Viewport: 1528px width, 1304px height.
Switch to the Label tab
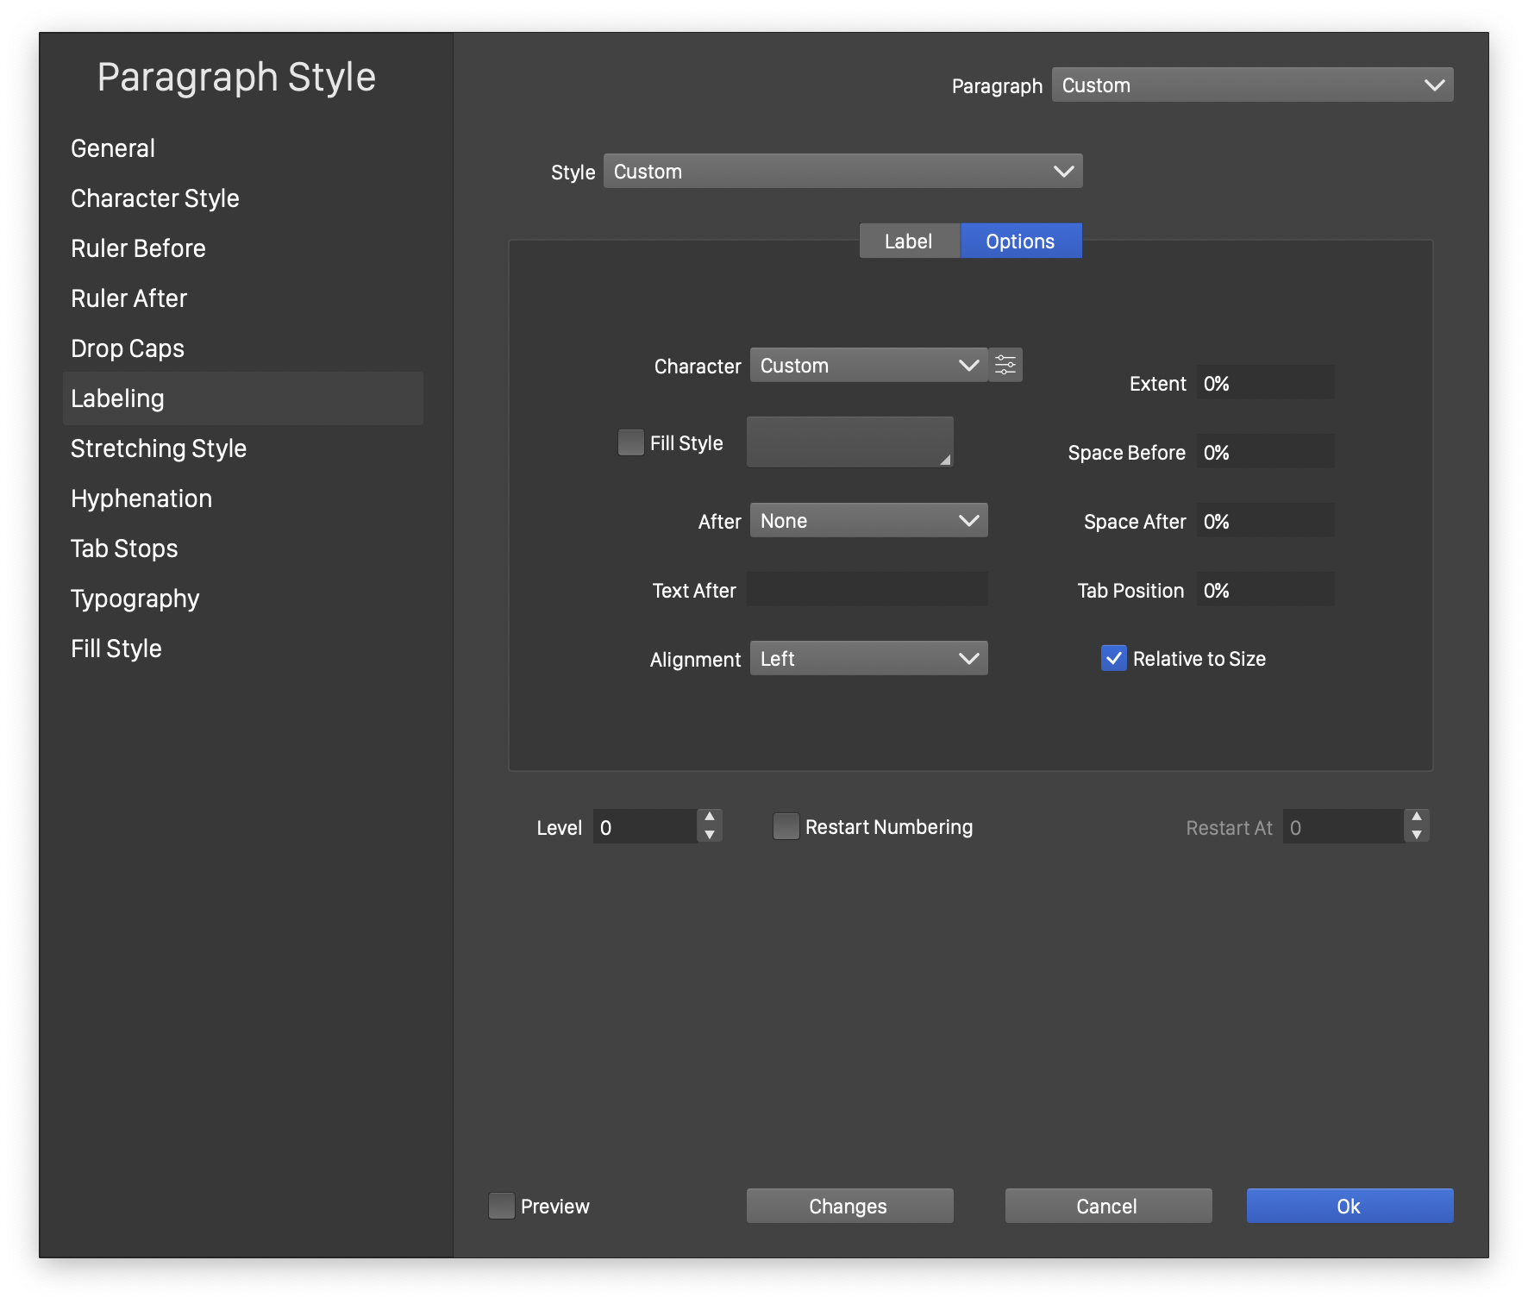tap(909, 241)
